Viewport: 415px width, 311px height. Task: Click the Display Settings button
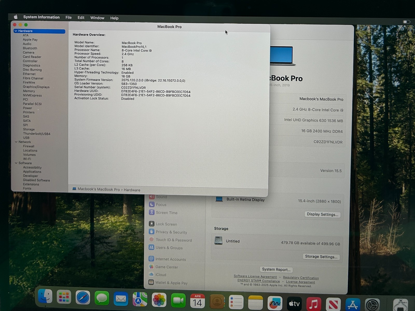322,214
